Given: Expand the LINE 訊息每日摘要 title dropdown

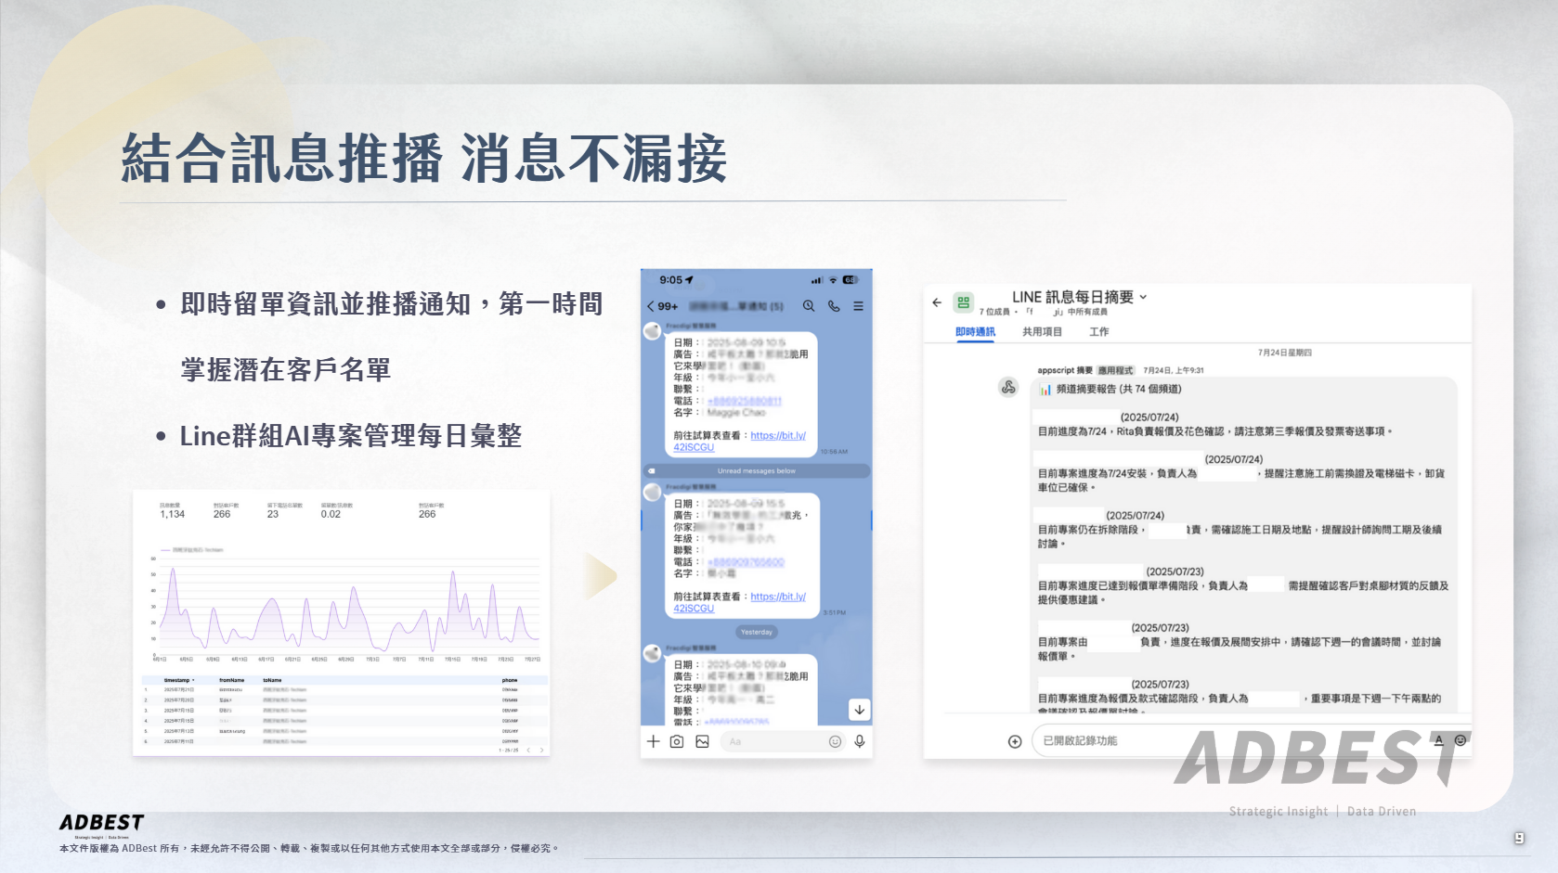Looking at the screenshot, I should pos(1143,297).
